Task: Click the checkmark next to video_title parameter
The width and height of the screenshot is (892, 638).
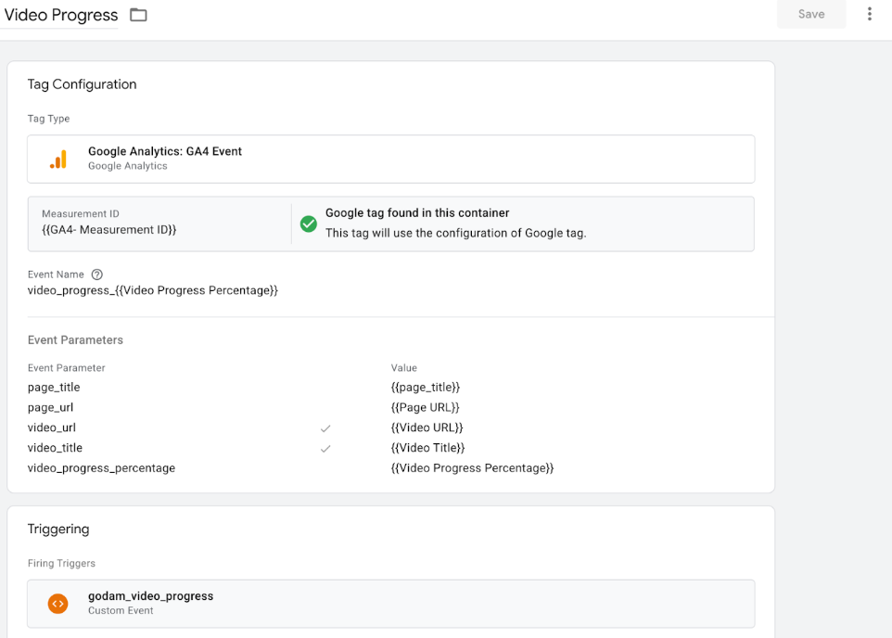Action: tap(325, 449)
